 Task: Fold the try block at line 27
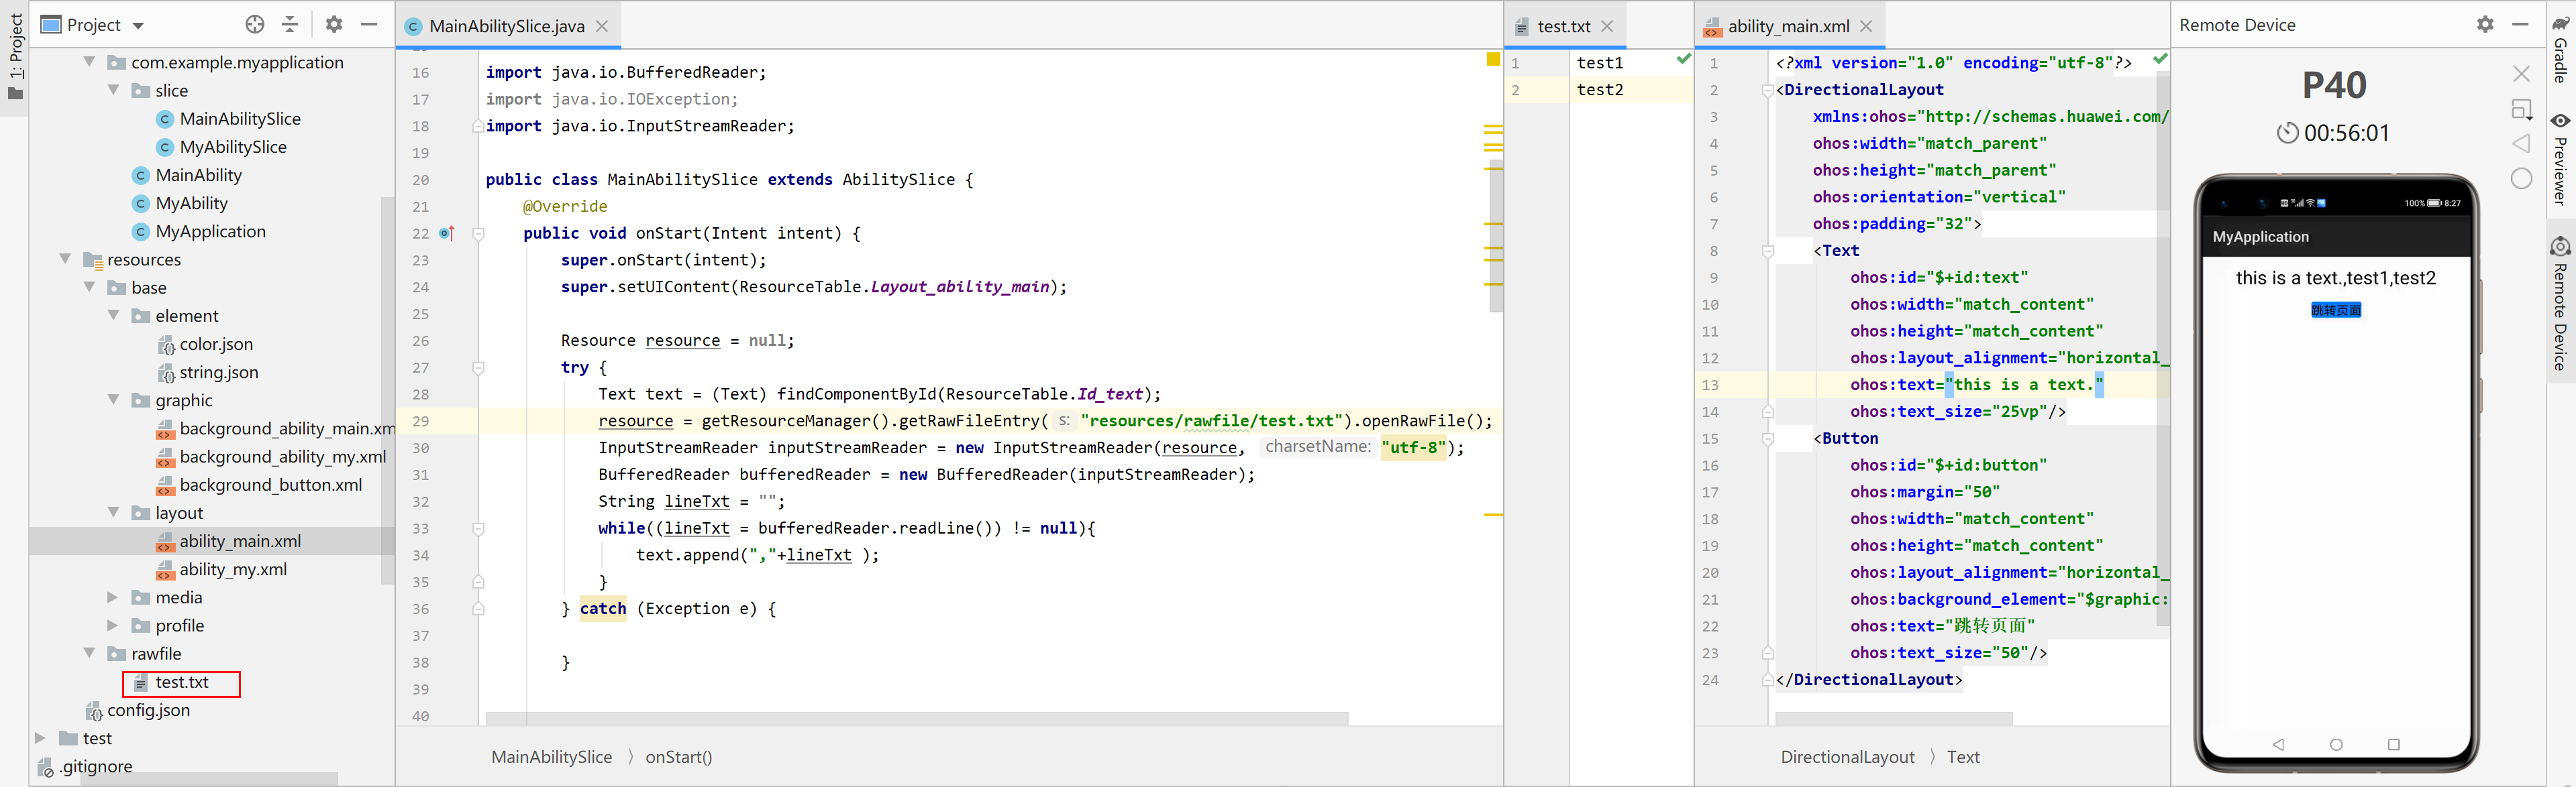(478, 367)
